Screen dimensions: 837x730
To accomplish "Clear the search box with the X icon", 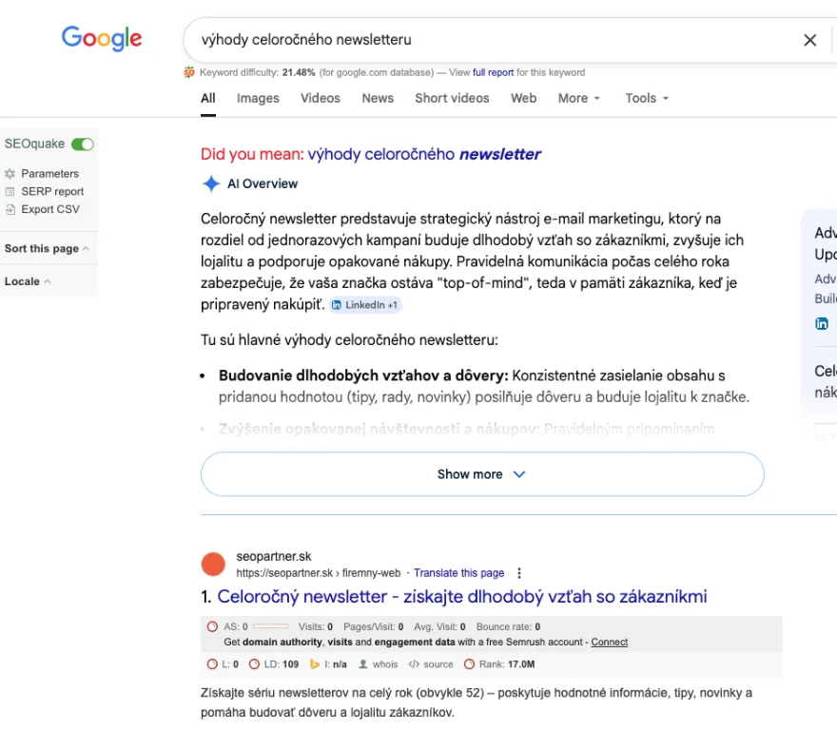I will click(809, 40).
